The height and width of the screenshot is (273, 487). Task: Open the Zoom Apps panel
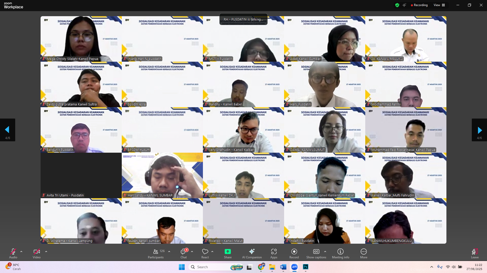[274, 253]
